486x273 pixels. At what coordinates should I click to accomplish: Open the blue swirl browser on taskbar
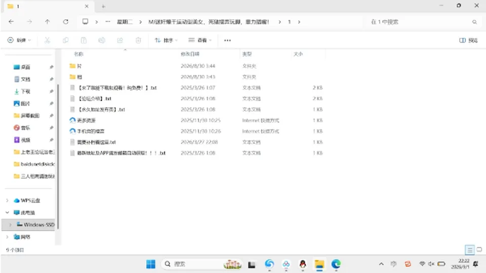click(269, 264)
